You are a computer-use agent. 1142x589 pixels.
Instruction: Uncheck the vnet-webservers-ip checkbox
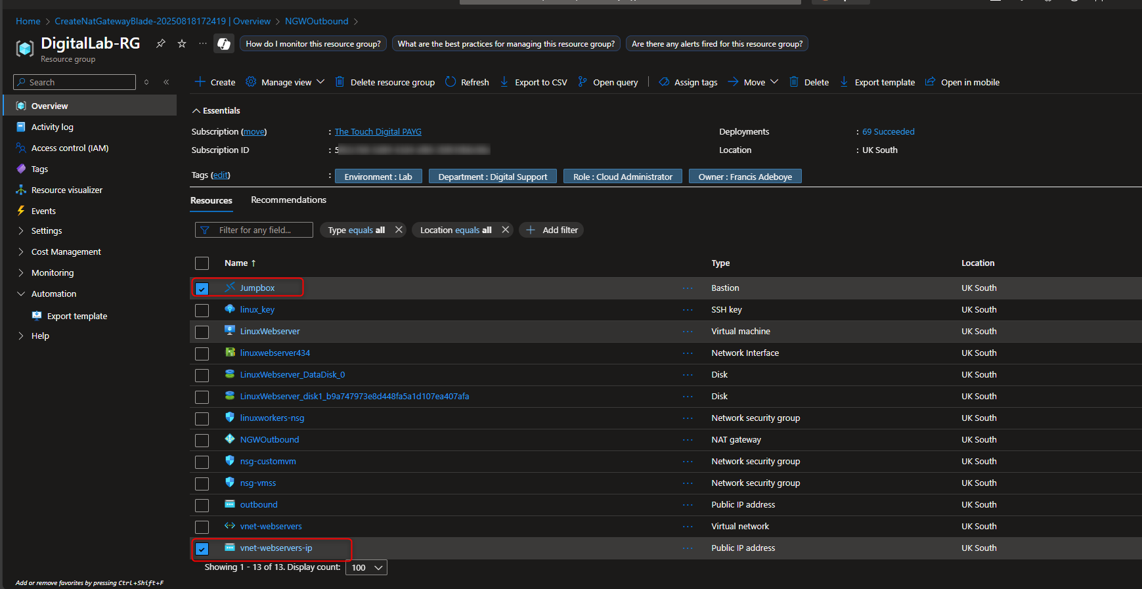pyautogui.click(x=202, y=548)
